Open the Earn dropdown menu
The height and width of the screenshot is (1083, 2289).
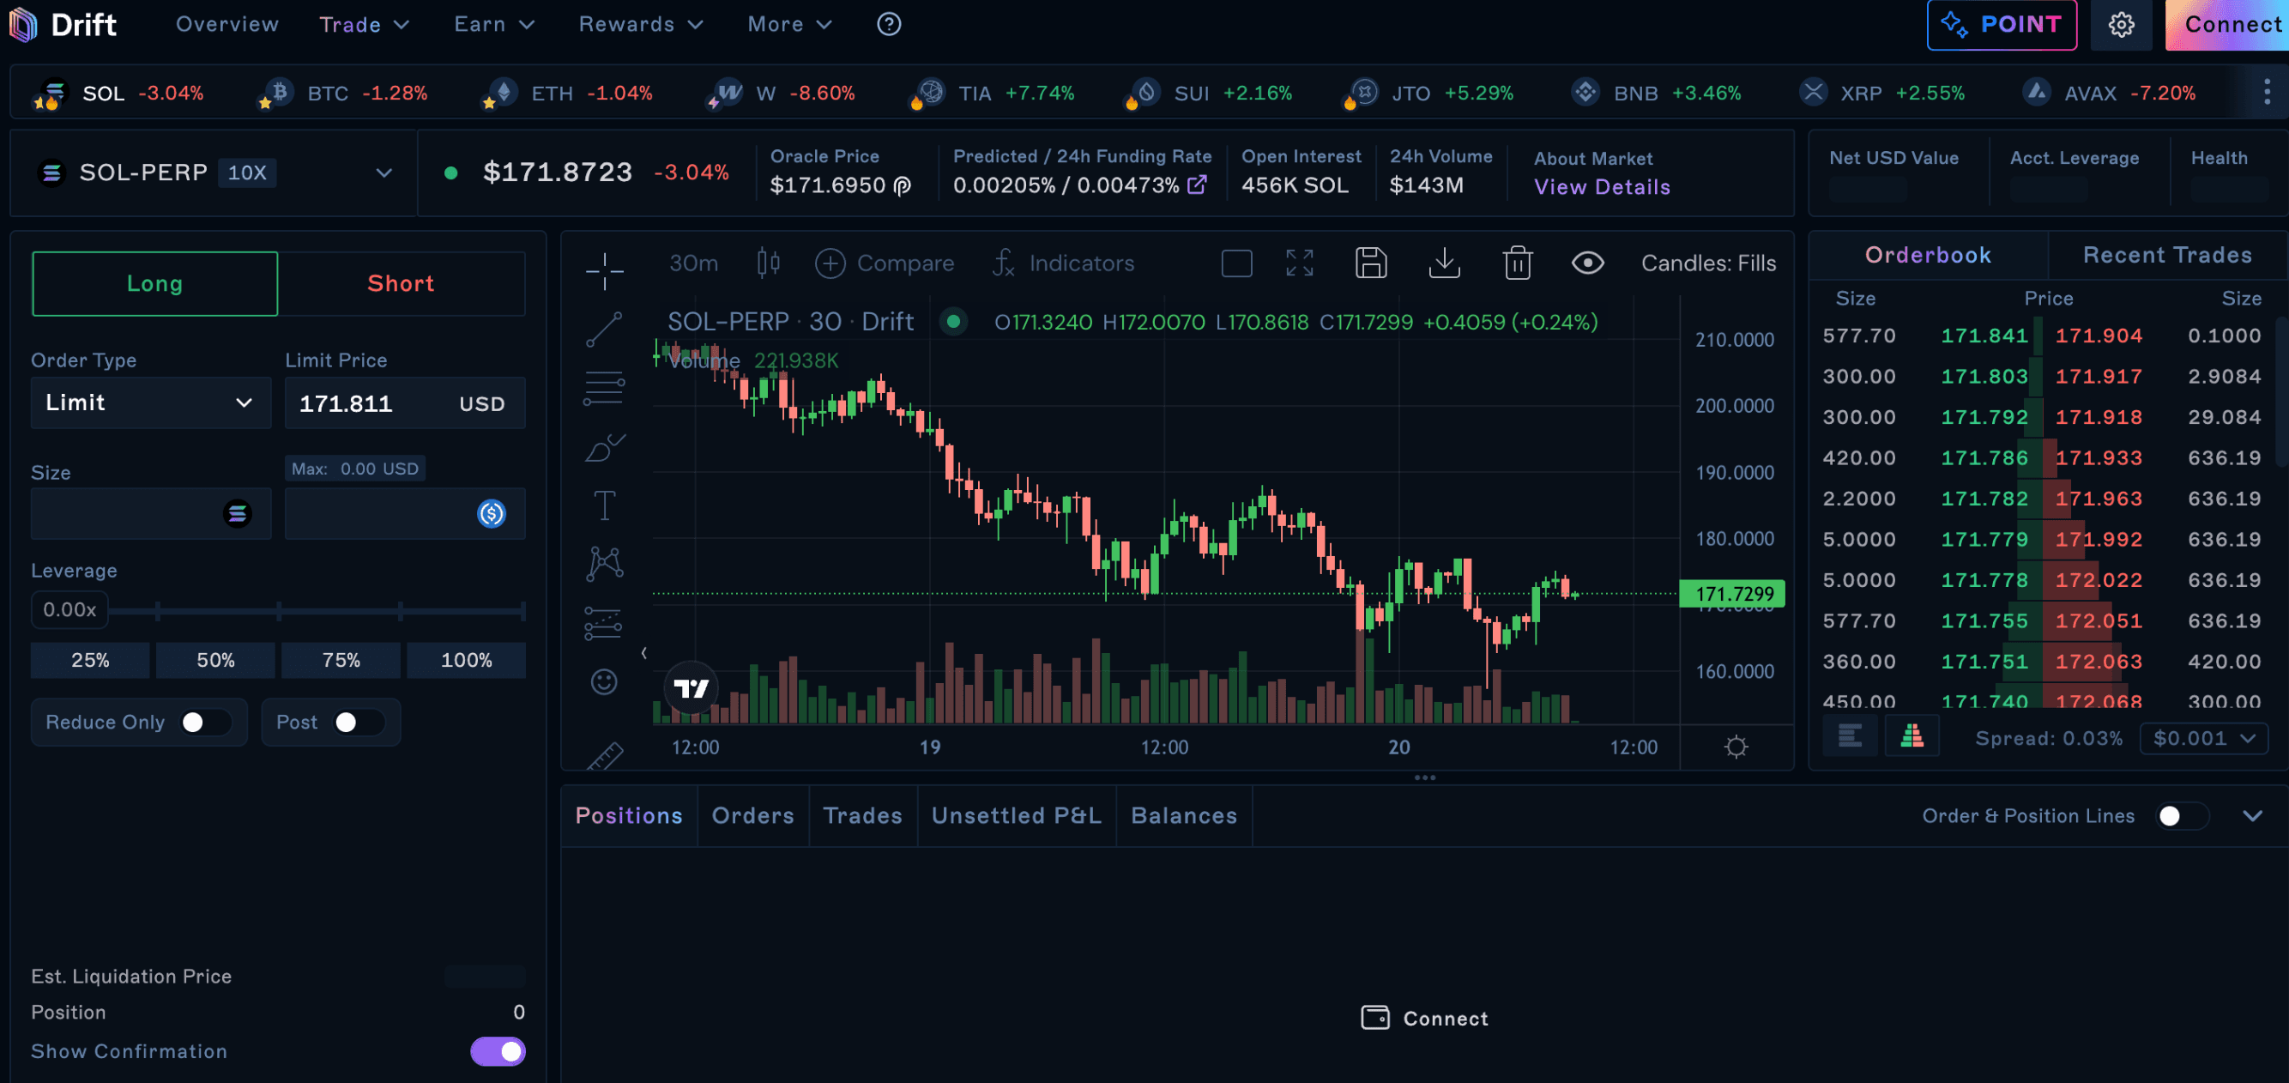494,24
